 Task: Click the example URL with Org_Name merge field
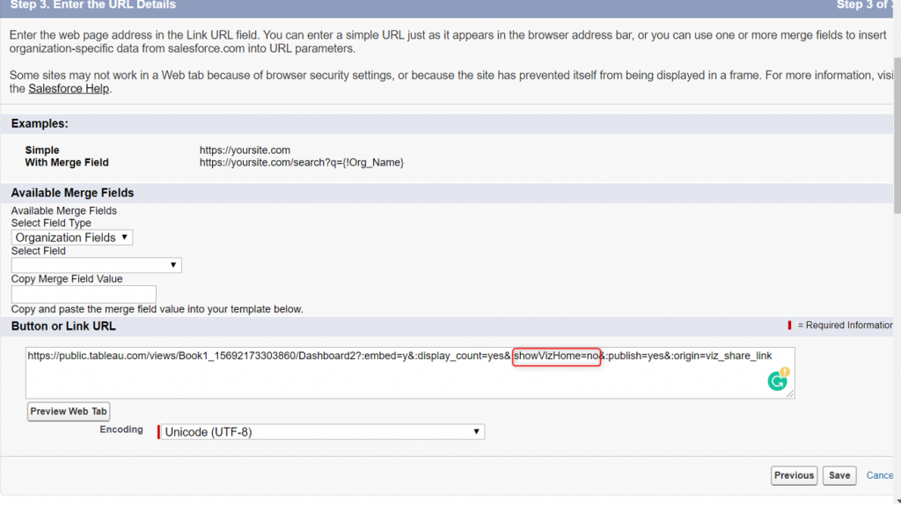[301, 163]
